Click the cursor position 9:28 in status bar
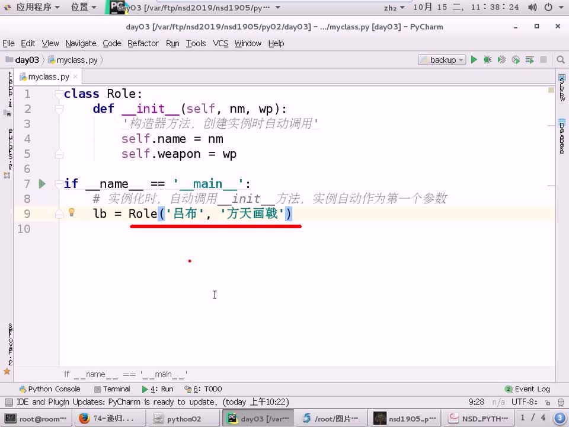The height and width of the screenshot is (427, 569). 476,402
